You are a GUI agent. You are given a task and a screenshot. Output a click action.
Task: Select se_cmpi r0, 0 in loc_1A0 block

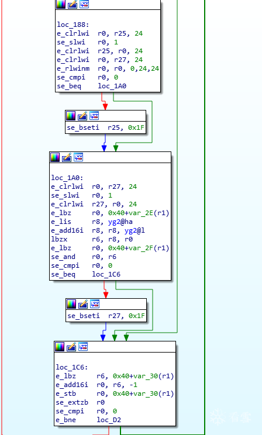(82, 266)
